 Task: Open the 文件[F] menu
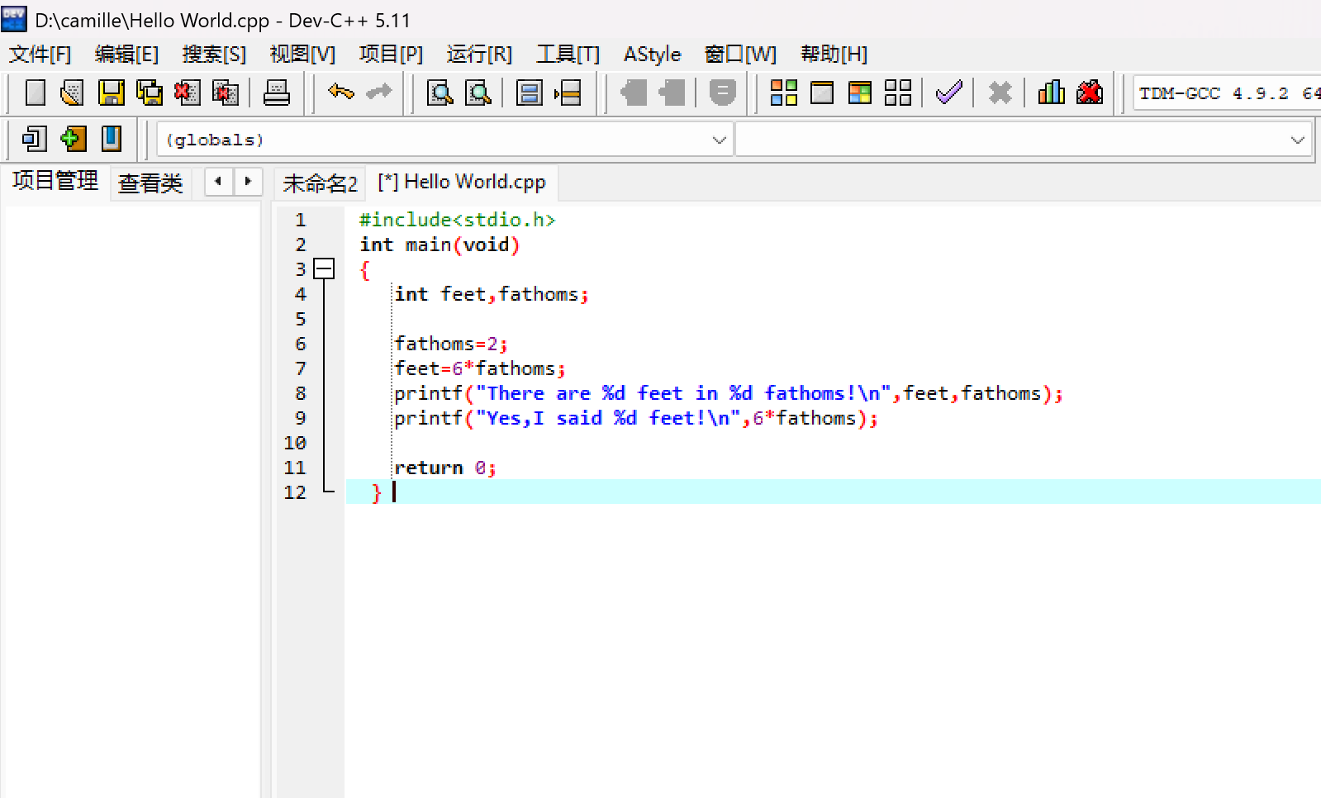(x=40, y=55)
